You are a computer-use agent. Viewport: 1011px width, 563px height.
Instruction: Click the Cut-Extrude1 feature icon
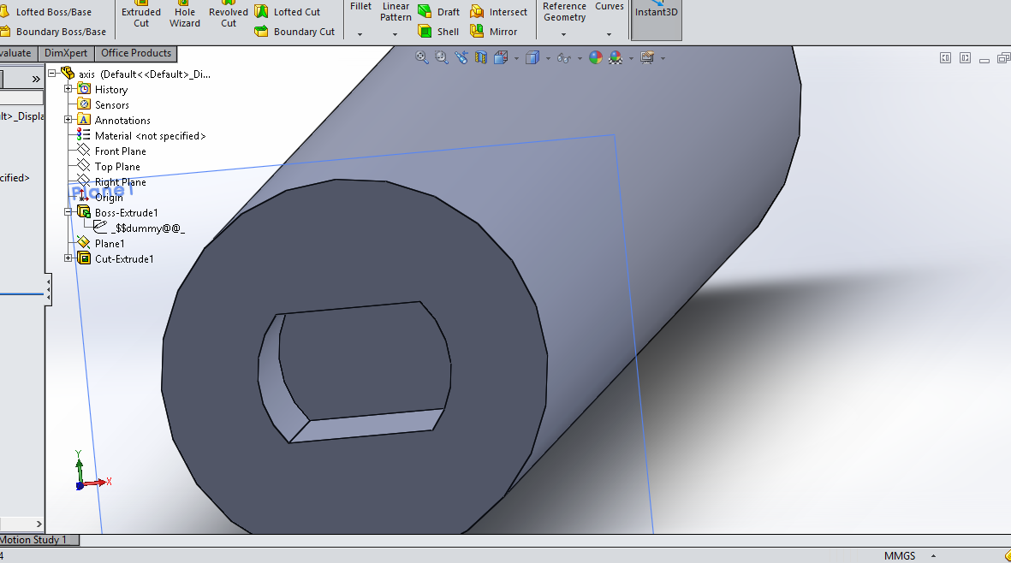pyautogui.click(x=84, y=258)
